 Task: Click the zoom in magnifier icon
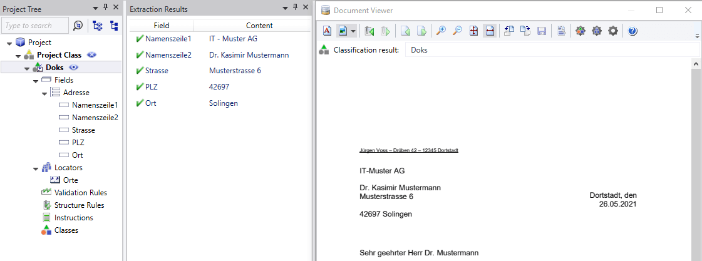(x=441, y=31)
